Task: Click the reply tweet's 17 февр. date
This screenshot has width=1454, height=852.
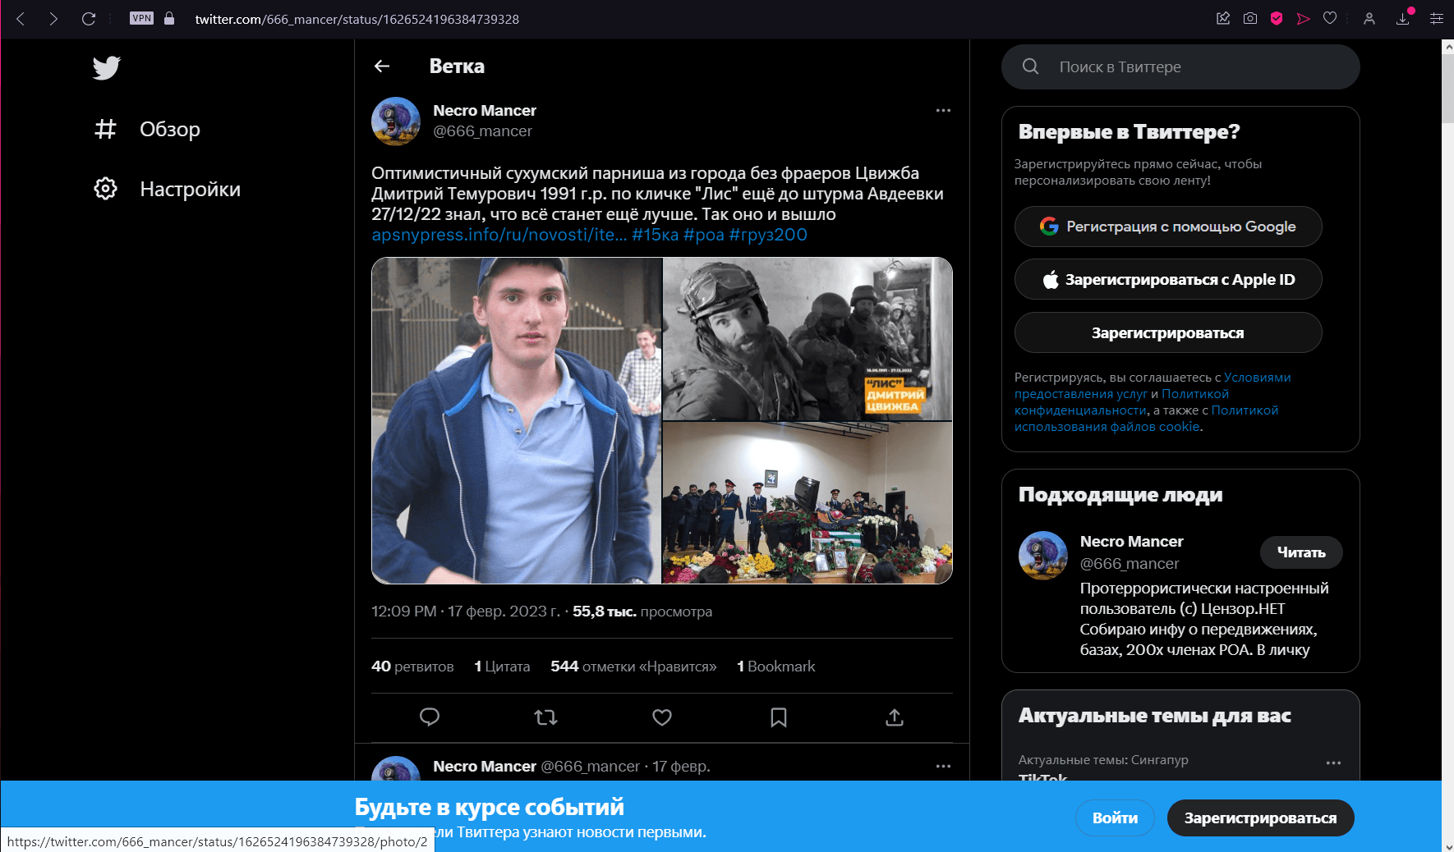Action: click(681, 767)
